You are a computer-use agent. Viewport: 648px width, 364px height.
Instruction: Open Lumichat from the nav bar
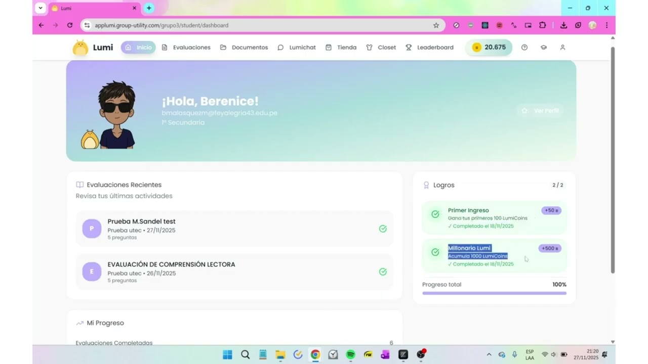click(297, 48)
